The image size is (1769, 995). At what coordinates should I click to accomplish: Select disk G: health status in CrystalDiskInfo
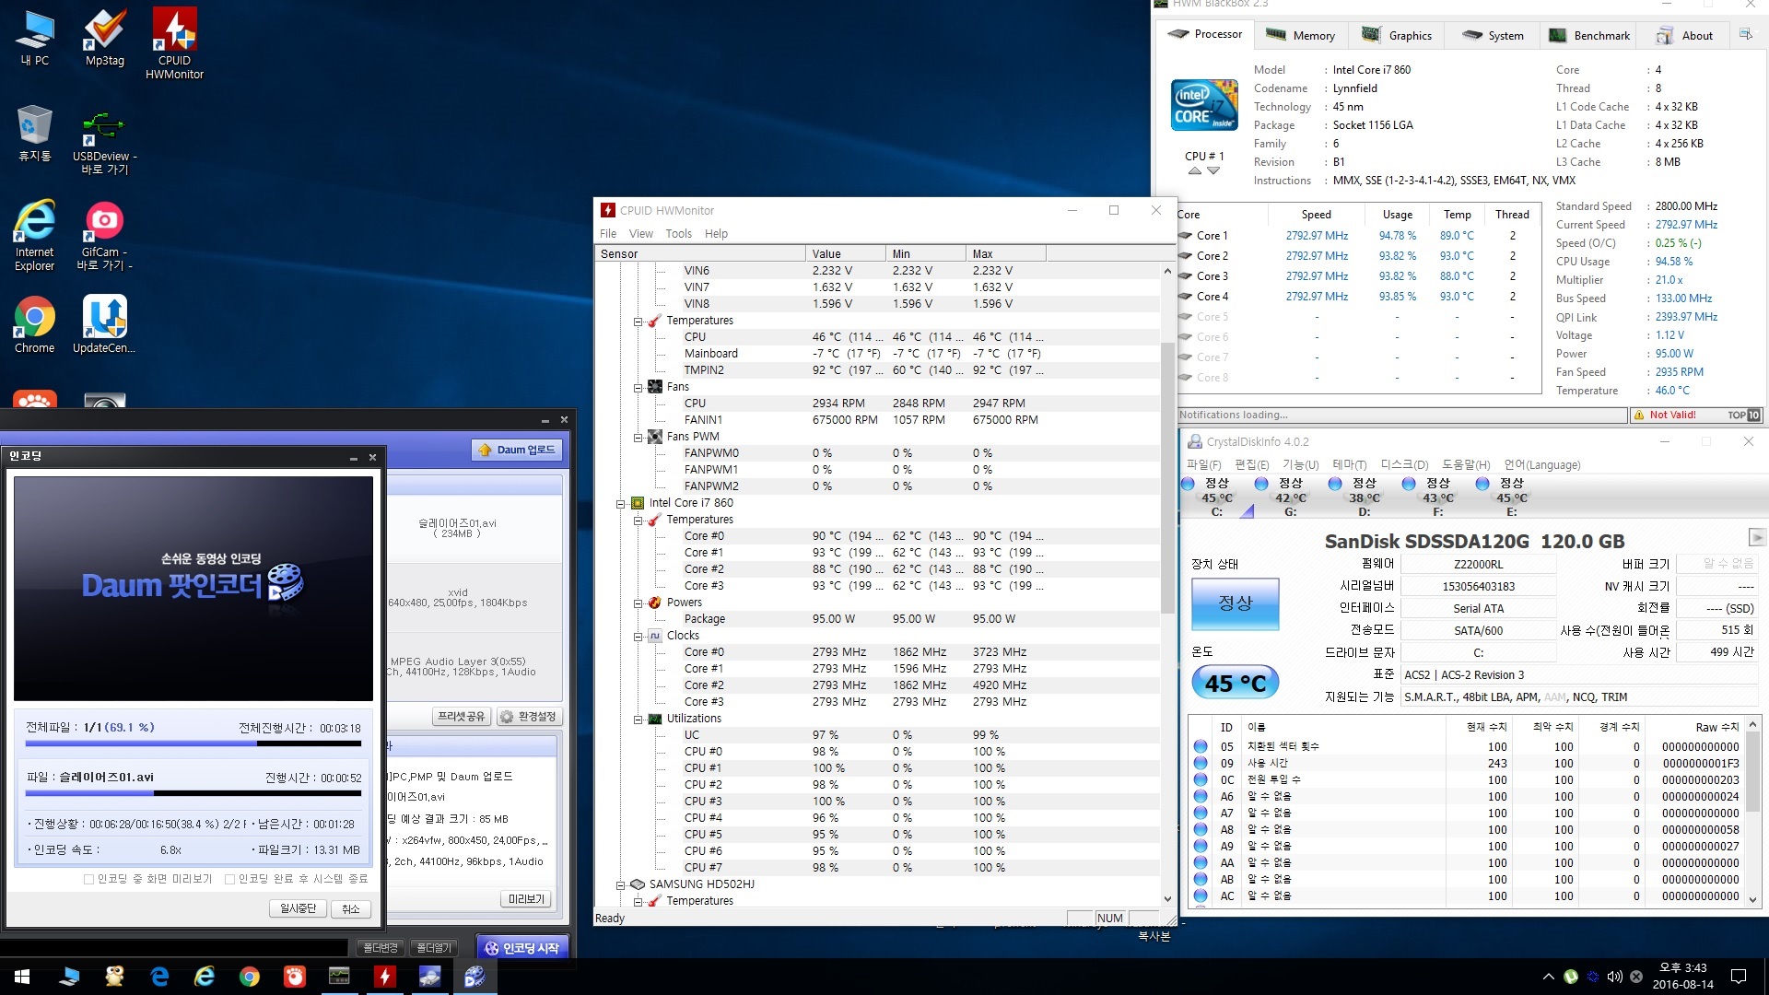1290,497
